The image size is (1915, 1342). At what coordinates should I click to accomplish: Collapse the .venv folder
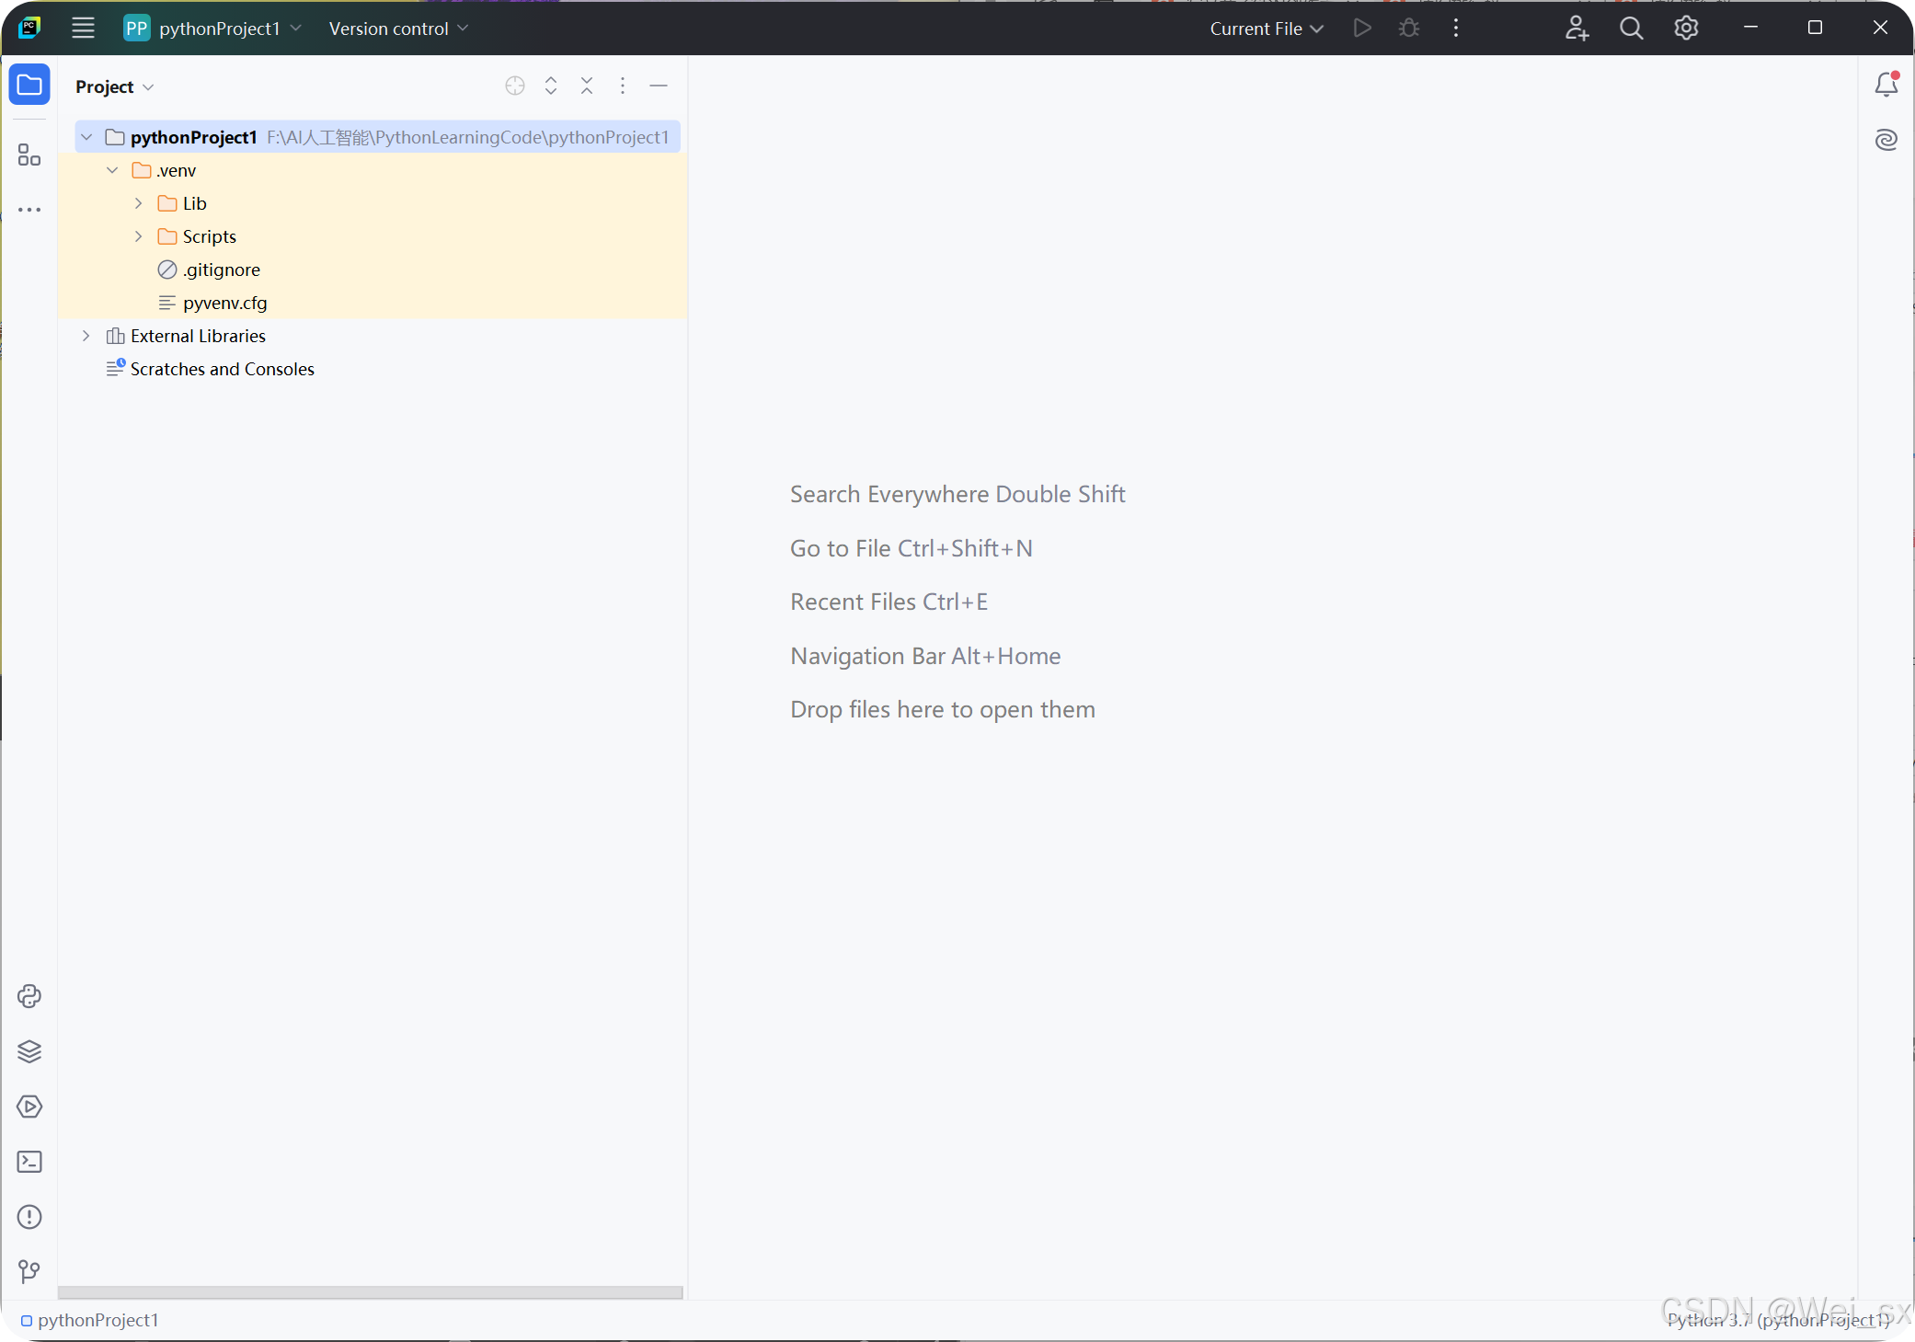click(x=112, y=169)
